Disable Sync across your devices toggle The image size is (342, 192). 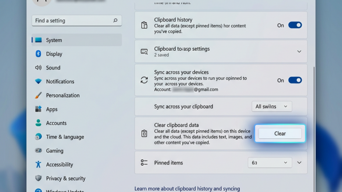(x=295, y=80)
